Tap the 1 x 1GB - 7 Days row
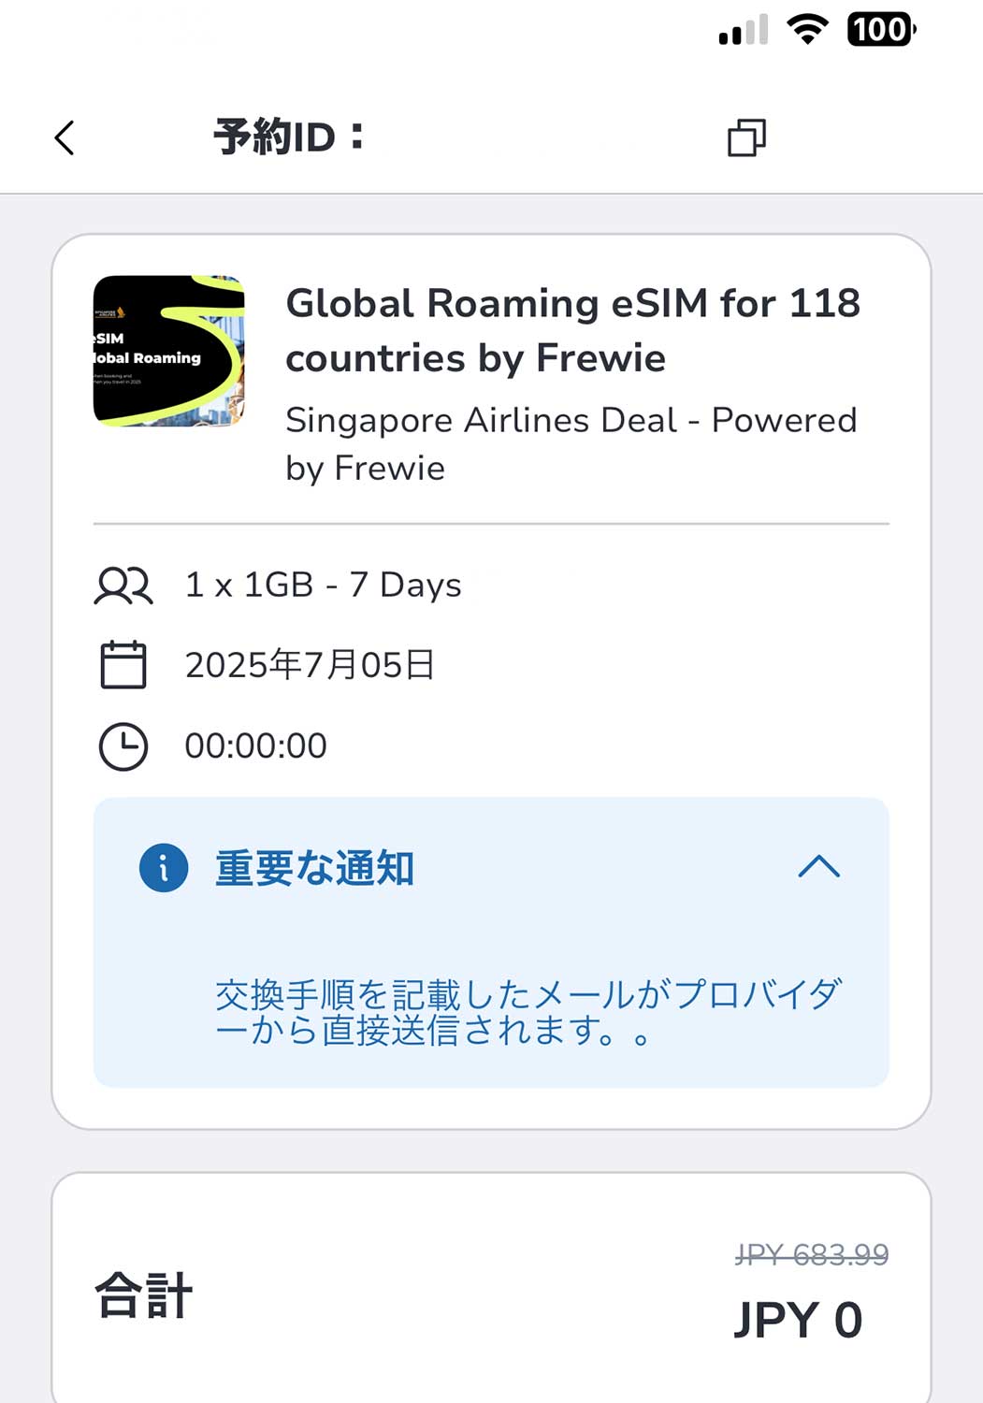The width and height of the screenshot is (983, 1403). 324,586
